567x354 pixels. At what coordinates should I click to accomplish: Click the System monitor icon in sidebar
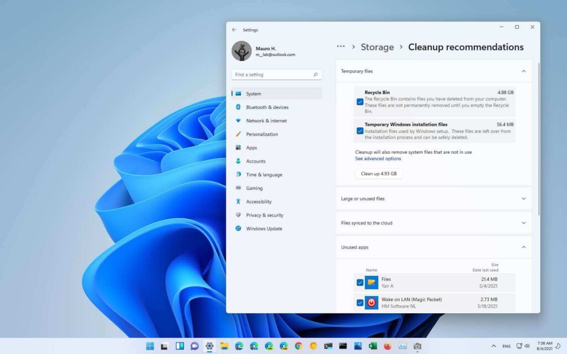[238, 93]
